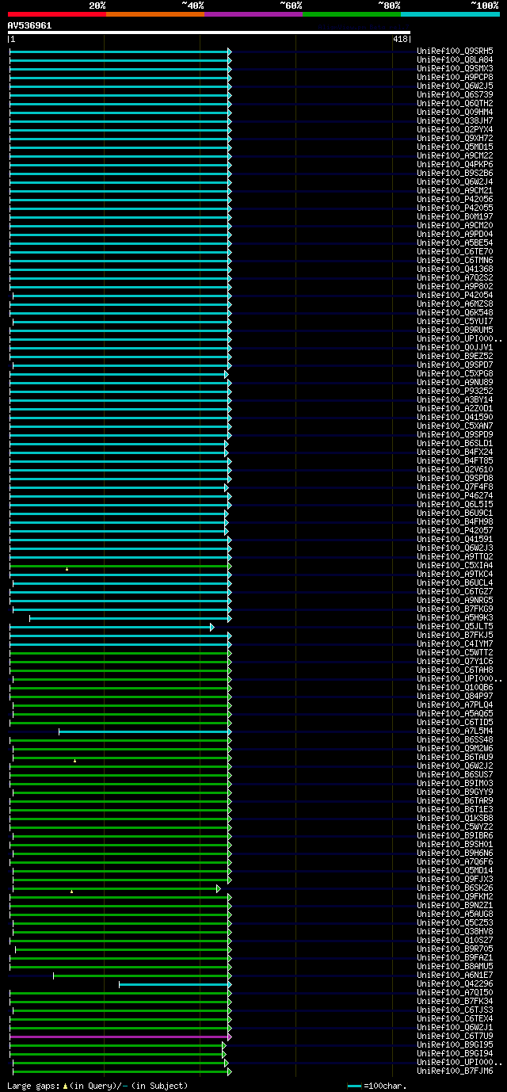Select label UniRef100_Q5MD15
The image size is (507, 1092).
pyautogui.click(x=455, y=147)
